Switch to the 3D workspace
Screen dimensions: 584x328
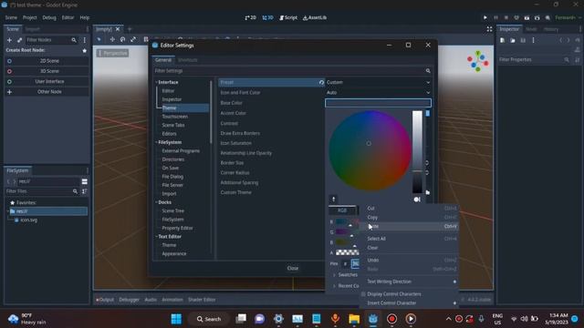click(267, 17)
